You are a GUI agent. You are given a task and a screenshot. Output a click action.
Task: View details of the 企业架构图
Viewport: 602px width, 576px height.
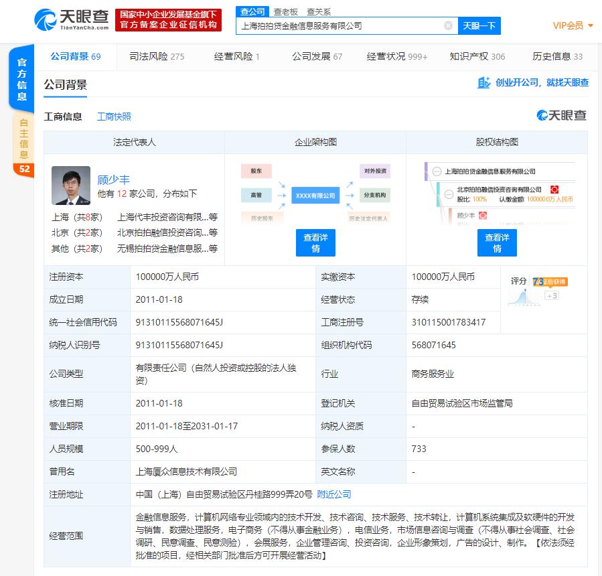pyautogui.click(x=315, y=242)
